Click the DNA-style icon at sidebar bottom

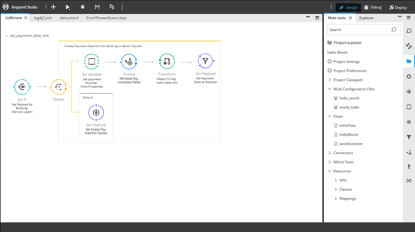[x=409, y=181]
